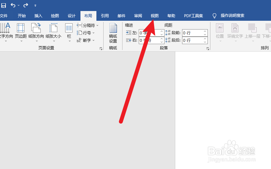Open the 纸张方向 orientation menu

36,32
